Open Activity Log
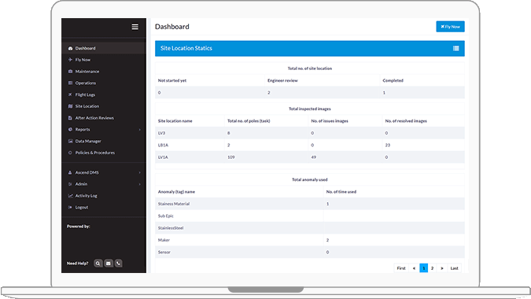The width and height of the screenshot is (531, 299). point(104,196)
